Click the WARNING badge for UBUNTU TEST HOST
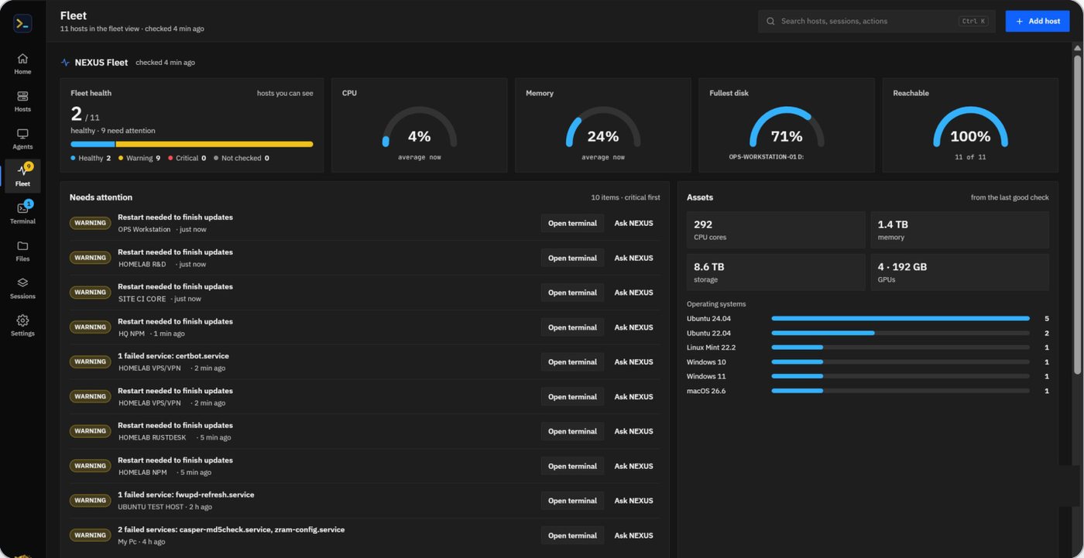Image resolution: width=1084 pixels, height=558 pixels. [x=91, y=501]
